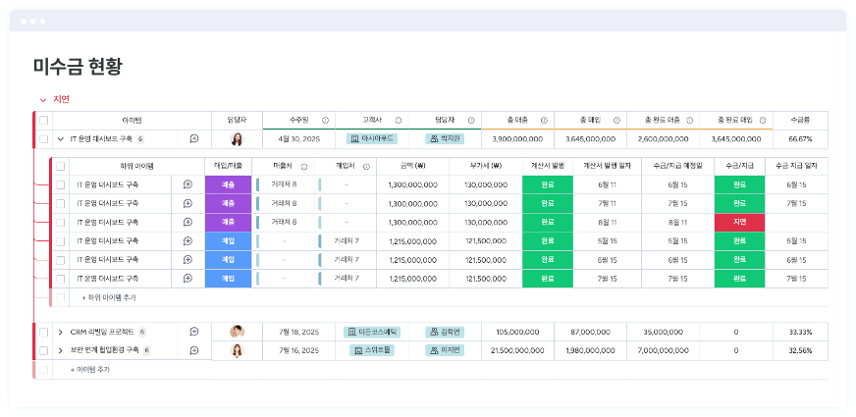The height and width of the screenshot is (417, 856).
Task: Check the select-all checkbox in 아이템 header row
Action: (x=43, y=120)
